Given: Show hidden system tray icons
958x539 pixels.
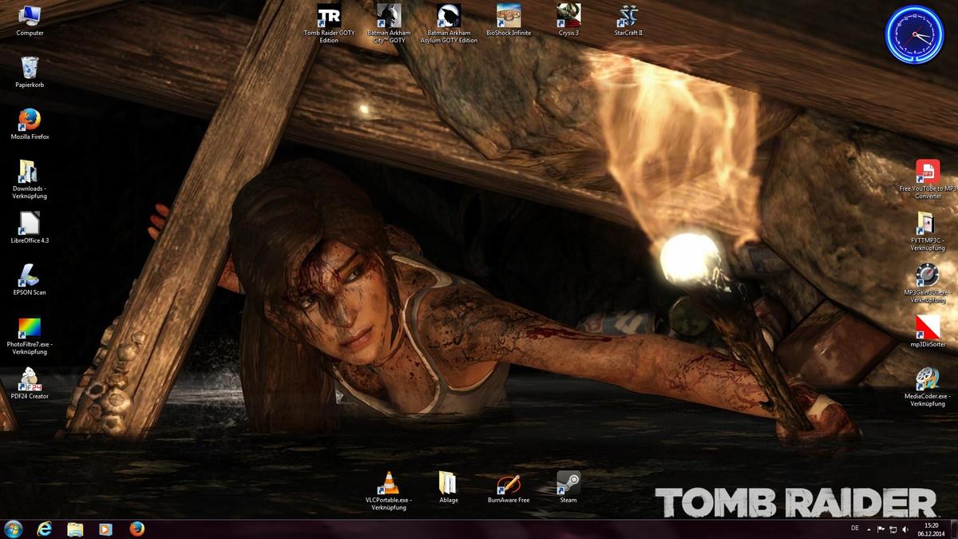Looking at the screenshot, I should (868, 529).
